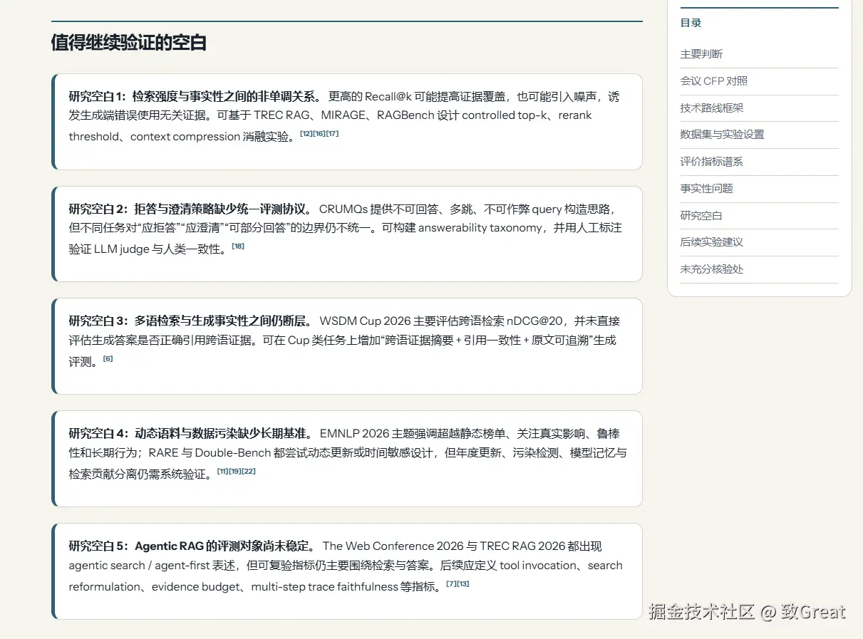863x639 pixels.
Task: Open citation [11] in research gap 4
Action: [222, 471]
